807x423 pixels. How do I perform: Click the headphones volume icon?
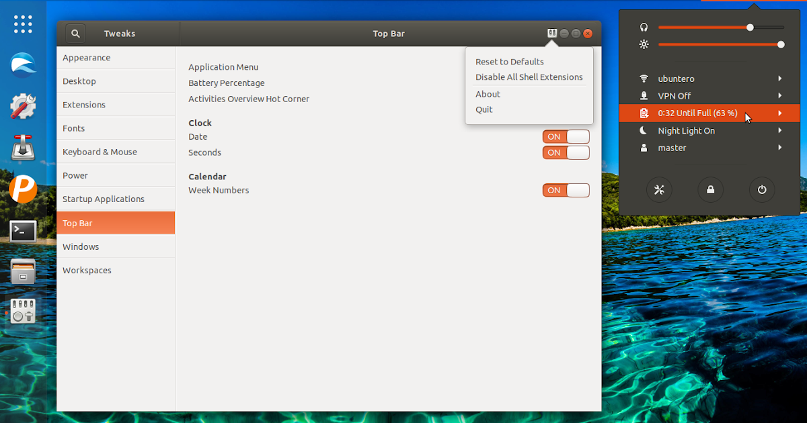coord(644,28)
